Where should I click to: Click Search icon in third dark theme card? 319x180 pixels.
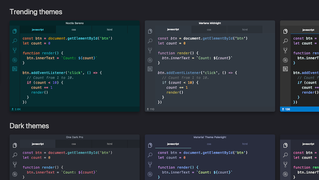(285, 155)
